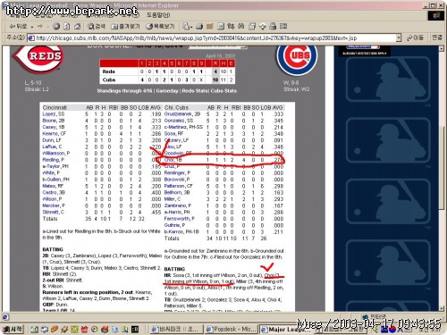Open the Search (검색) pane

(x=96, y=27)
